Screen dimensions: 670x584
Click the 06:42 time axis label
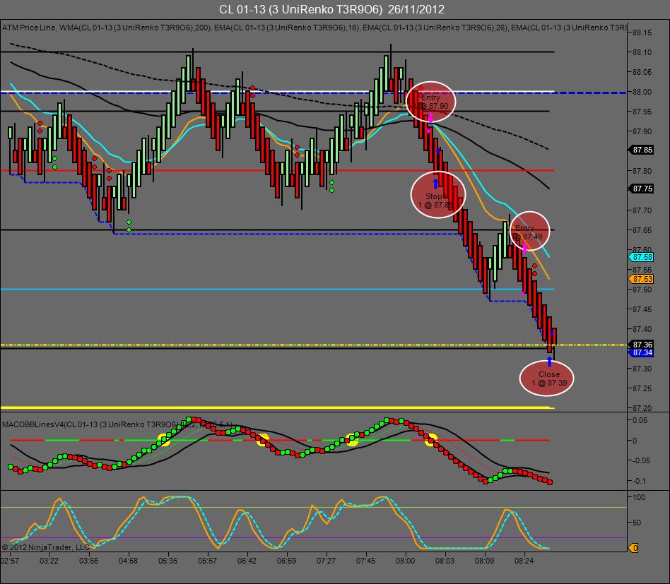point(247,561)
